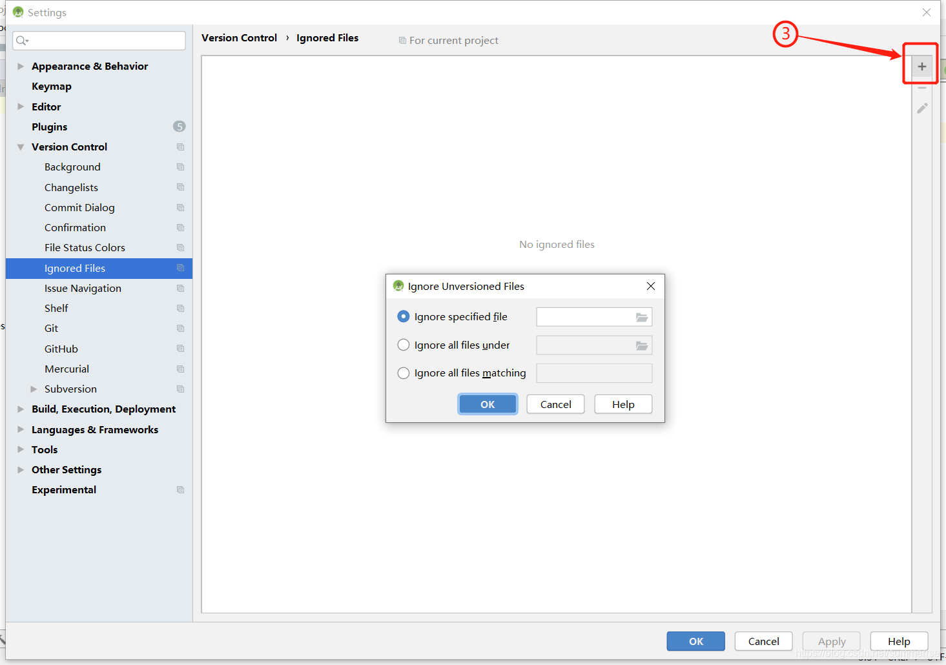The image size is (946, 665).
Task: Expand the Subversion tree node
Action: (x=34, y=389)
